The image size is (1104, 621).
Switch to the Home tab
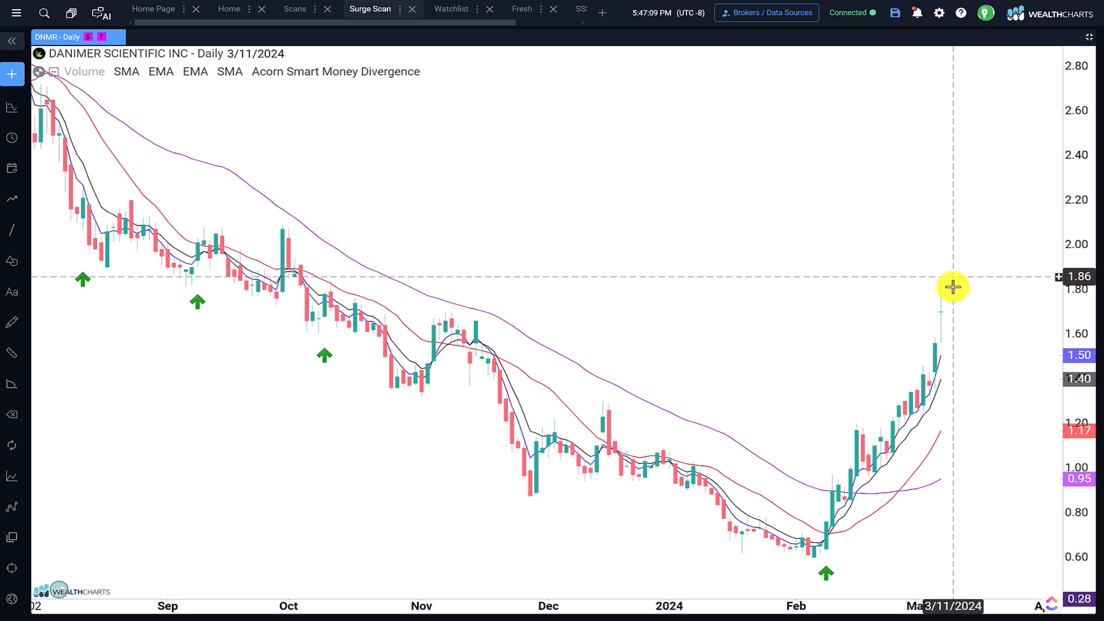pos(229,9)
